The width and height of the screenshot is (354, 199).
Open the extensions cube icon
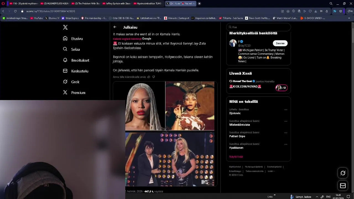pyautogui.click(x=340, y=11)
